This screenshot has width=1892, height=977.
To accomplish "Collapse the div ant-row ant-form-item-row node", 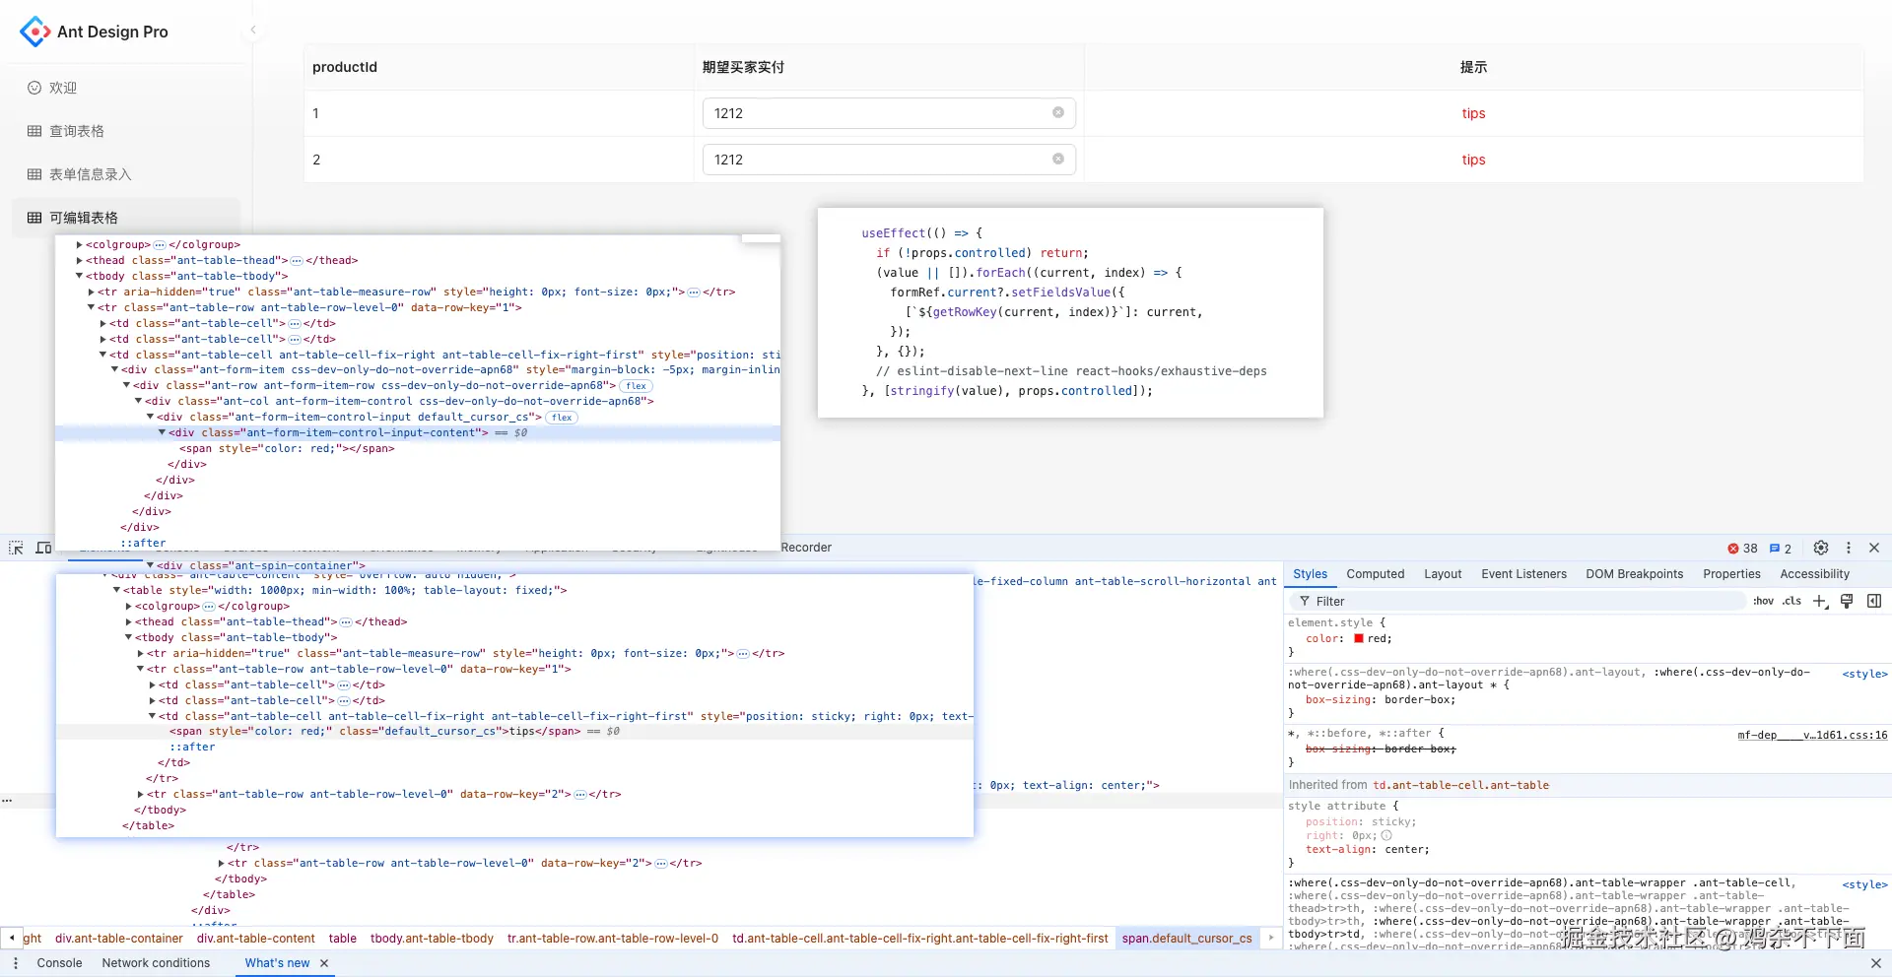I will [126, 386].
